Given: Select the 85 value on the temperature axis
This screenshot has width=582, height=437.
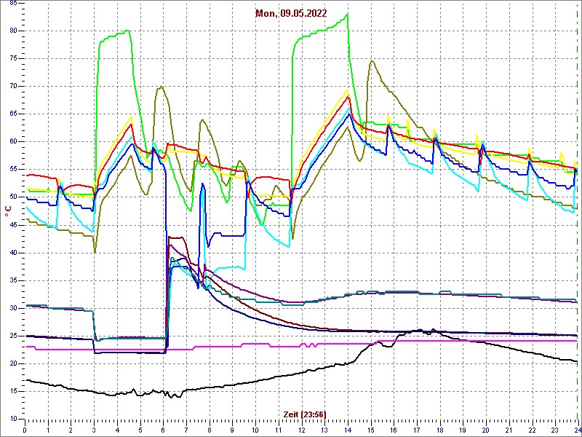Looking at the screenshot, I should (x=13, y=4).
